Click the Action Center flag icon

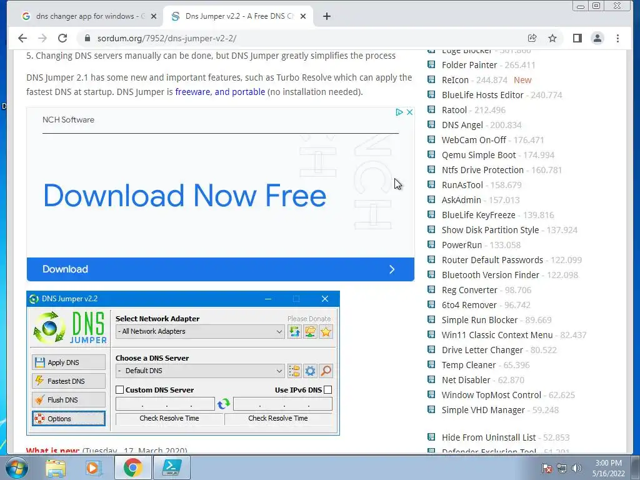click(547, 468)
